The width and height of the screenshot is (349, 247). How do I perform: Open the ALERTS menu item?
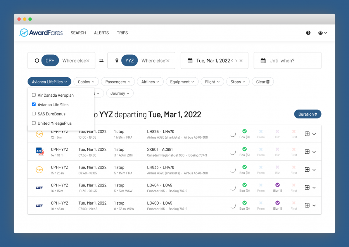click(101, 33)
